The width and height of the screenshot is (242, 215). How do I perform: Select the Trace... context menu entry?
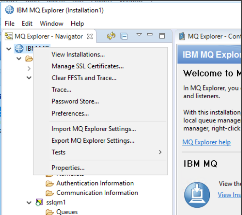[100, 90]
